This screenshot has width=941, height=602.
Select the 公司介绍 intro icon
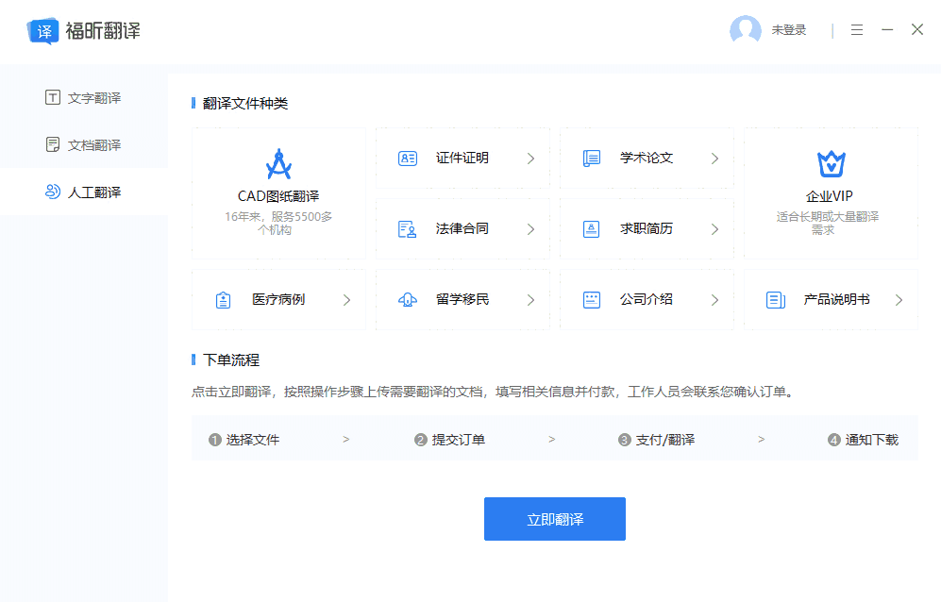(590, 298)
